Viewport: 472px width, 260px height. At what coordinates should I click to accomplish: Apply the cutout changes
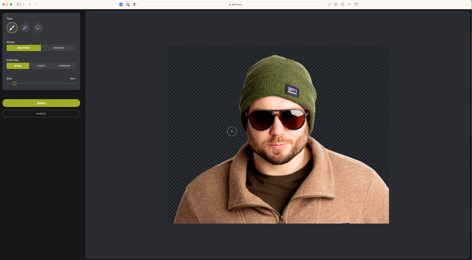(41, 103)
